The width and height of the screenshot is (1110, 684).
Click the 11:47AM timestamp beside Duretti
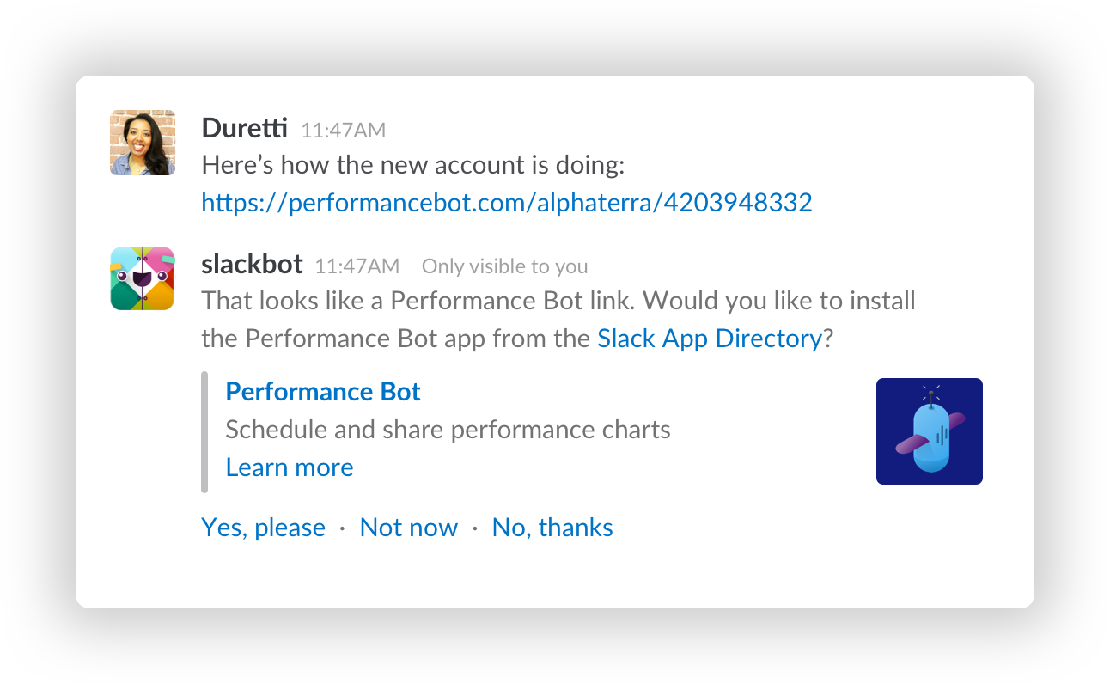click(x=343, y=131)
